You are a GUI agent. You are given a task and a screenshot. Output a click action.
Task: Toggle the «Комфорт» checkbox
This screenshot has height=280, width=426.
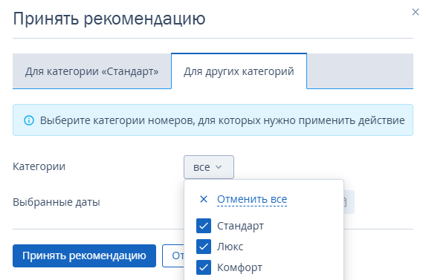click(x=204, y=267)
